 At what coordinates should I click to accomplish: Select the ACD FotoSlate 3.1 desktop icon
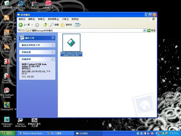pyautogui.click(x=7, y=20)
